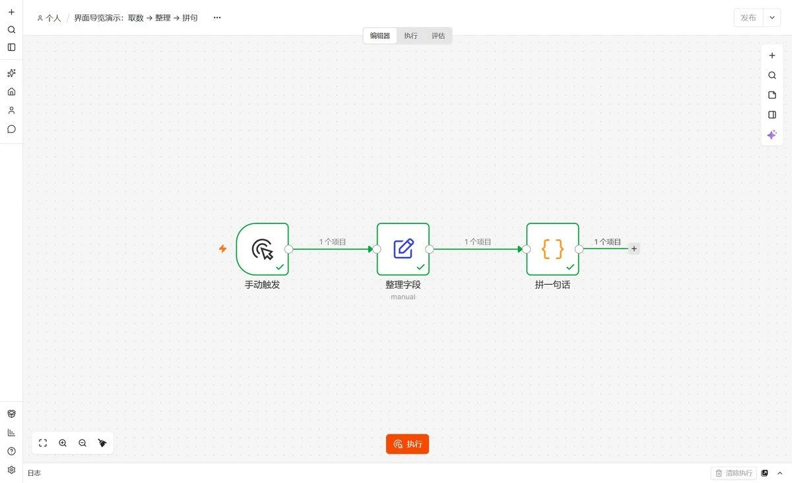
Task: Click 1个项目 label between 整理字段 and 拼一句话
Action: (478, 242)
